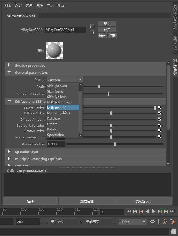Open the 选定 menu
The height and width of the screenshot is (236, 178).
[18, 5]
